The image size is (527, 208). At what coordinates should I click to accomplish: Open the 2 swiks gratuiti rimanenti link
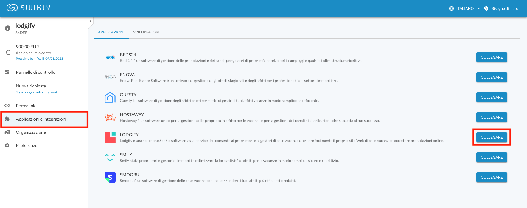tap(37, 92)
